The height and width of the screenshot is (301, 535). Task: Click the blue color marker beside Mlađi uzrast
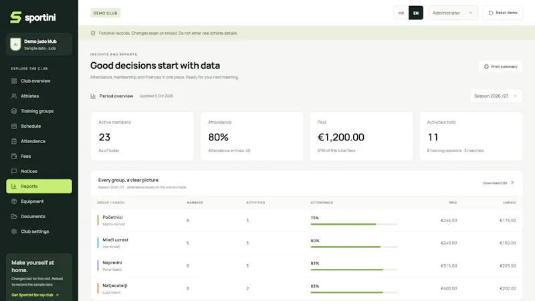[x=98, y=243]
